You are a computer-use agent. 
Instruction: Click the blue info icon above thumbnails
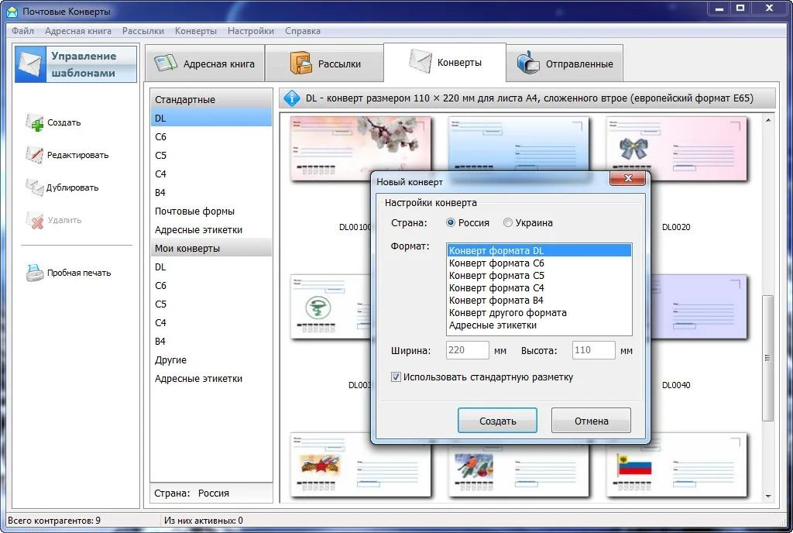[293, 98]
